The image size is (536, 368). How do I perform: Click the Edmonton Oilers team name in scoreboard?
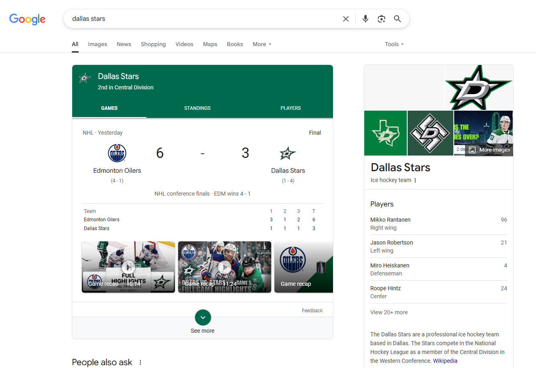[x=117, y=170]
